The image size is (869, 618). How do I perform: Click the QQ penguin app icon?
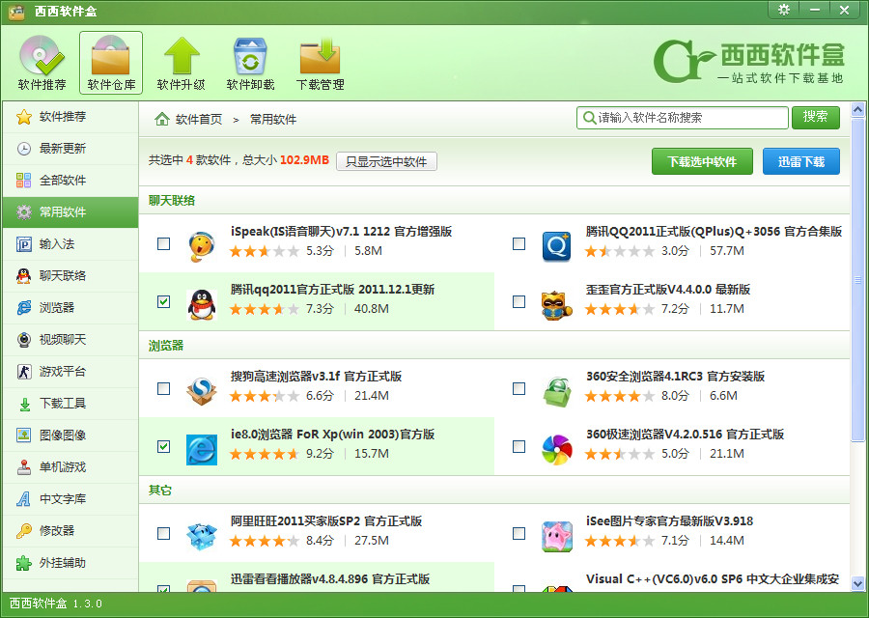point(201,304)
